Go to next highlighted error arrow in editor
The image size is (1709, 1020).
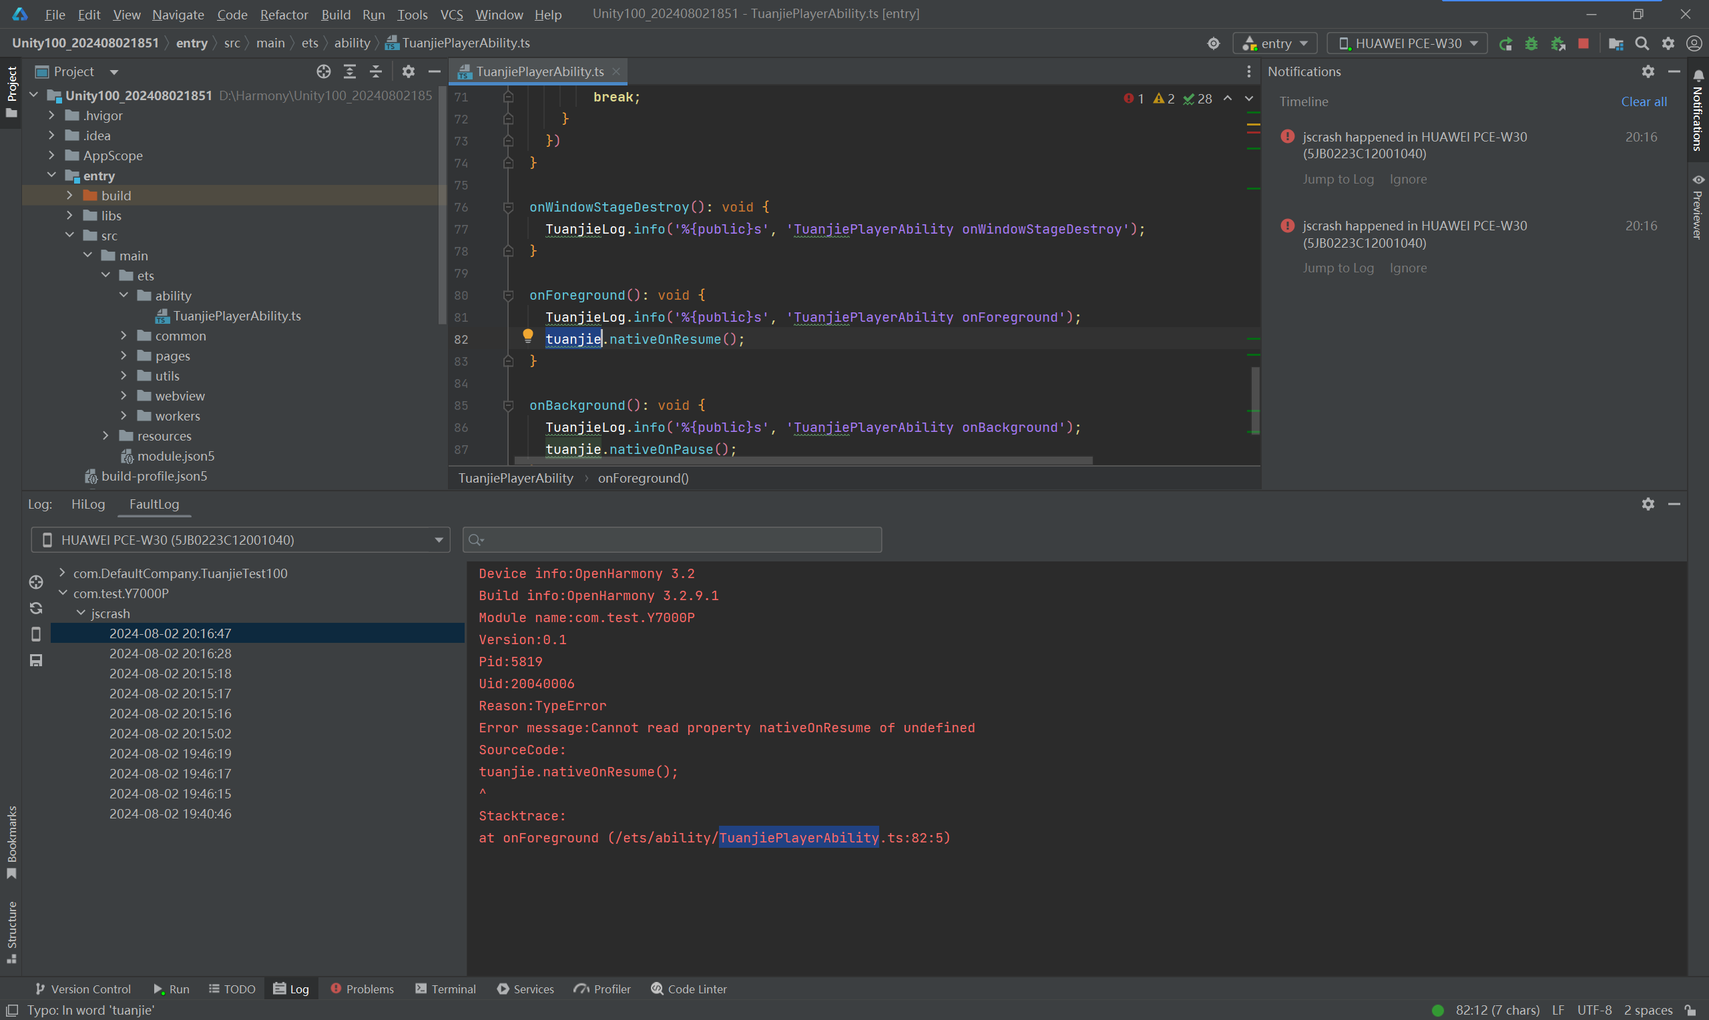pyautogui.click(x=1248, y=99)
